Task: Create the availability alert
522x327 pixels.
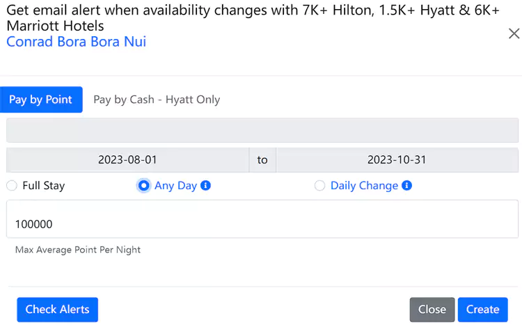Action: coord(483,310)
